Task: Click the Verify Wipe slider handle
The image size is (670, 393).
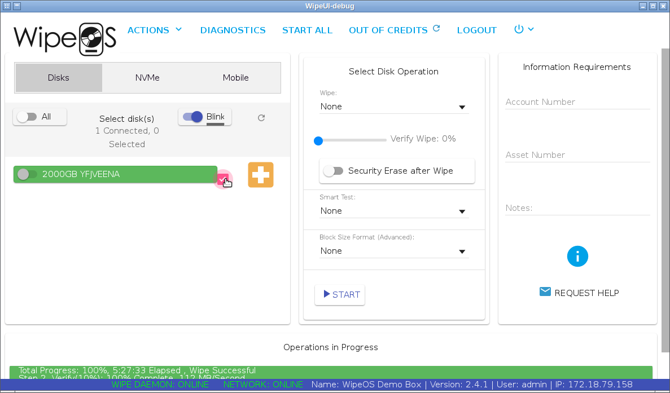Action: pos(318,141)
